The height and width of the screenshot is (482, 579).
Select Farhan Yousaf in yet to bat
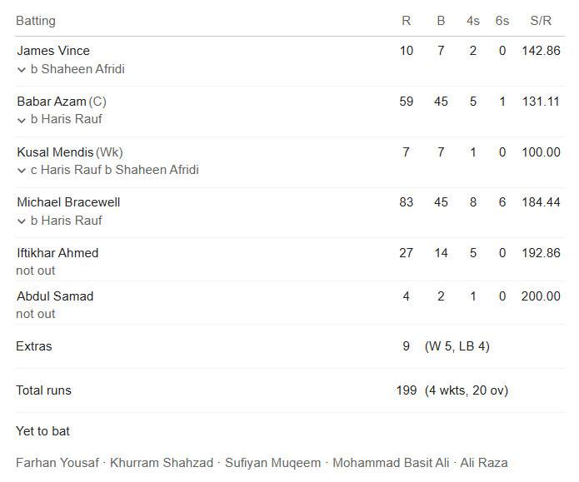pos(57,463)
